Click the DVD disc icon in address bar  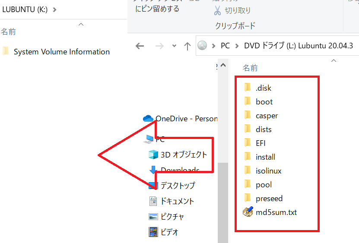click(202, 45)
